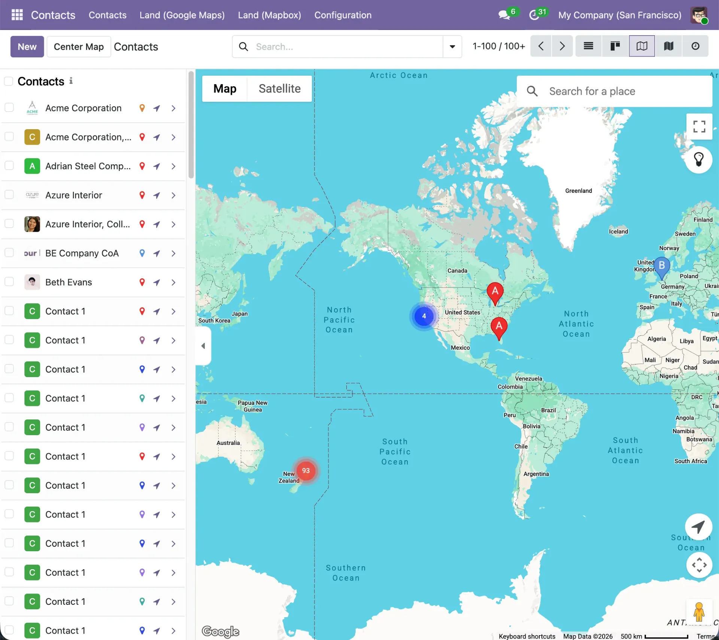
Task: Open the search options dropdown arrow
Action: (452, 47)
